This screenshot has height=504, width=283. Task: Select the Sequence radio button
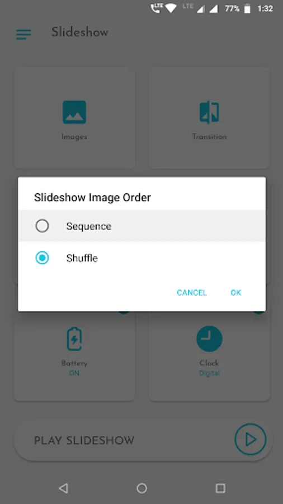coord(42,226)
